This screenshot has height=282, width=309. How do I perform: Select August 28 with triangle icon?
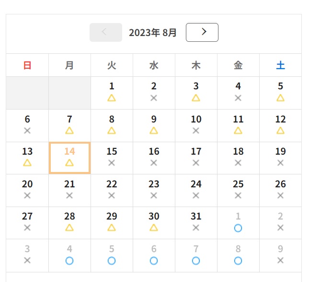(69, 223)
